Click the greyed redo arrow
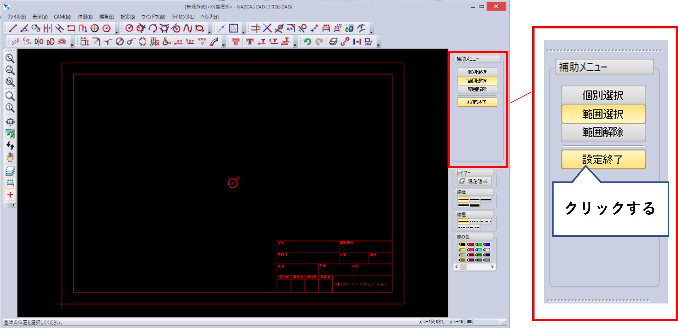The width and height of the screenshot is (678, 328). click(319, 42)
